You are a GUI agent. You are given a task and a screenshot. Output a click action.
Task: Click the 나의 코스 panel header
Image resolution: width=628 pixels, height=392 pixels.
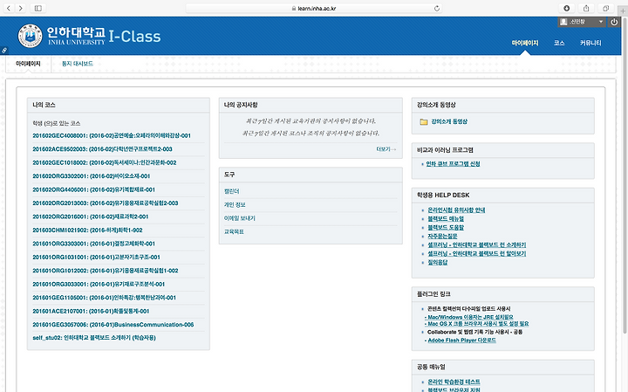click(x=118, y=105)
